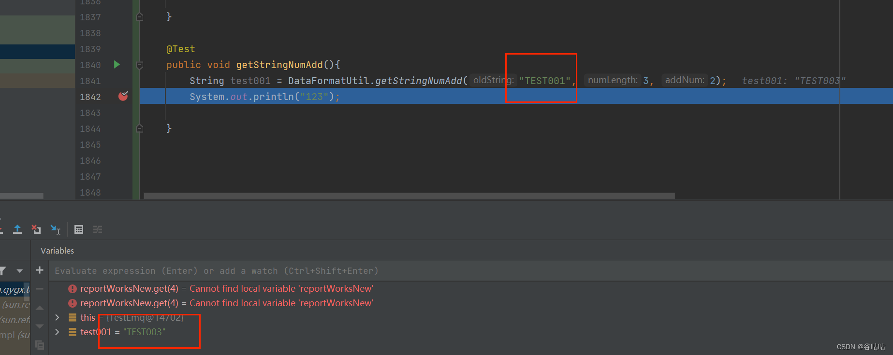
Task: Click the DataFormatUtil class reference
Action: 329,81
